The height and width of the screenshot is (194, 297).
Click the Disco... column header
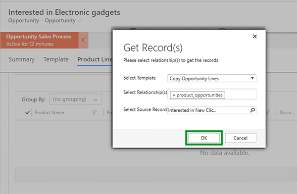point(287,112)
